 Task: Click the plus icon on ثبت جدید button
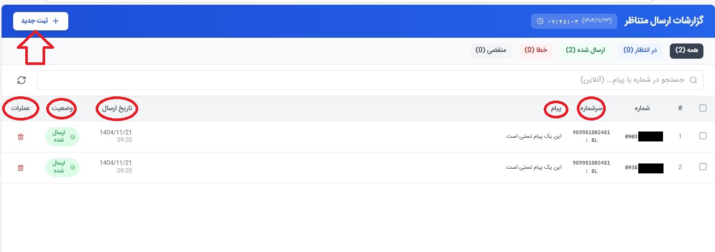[x=56, y=21]
